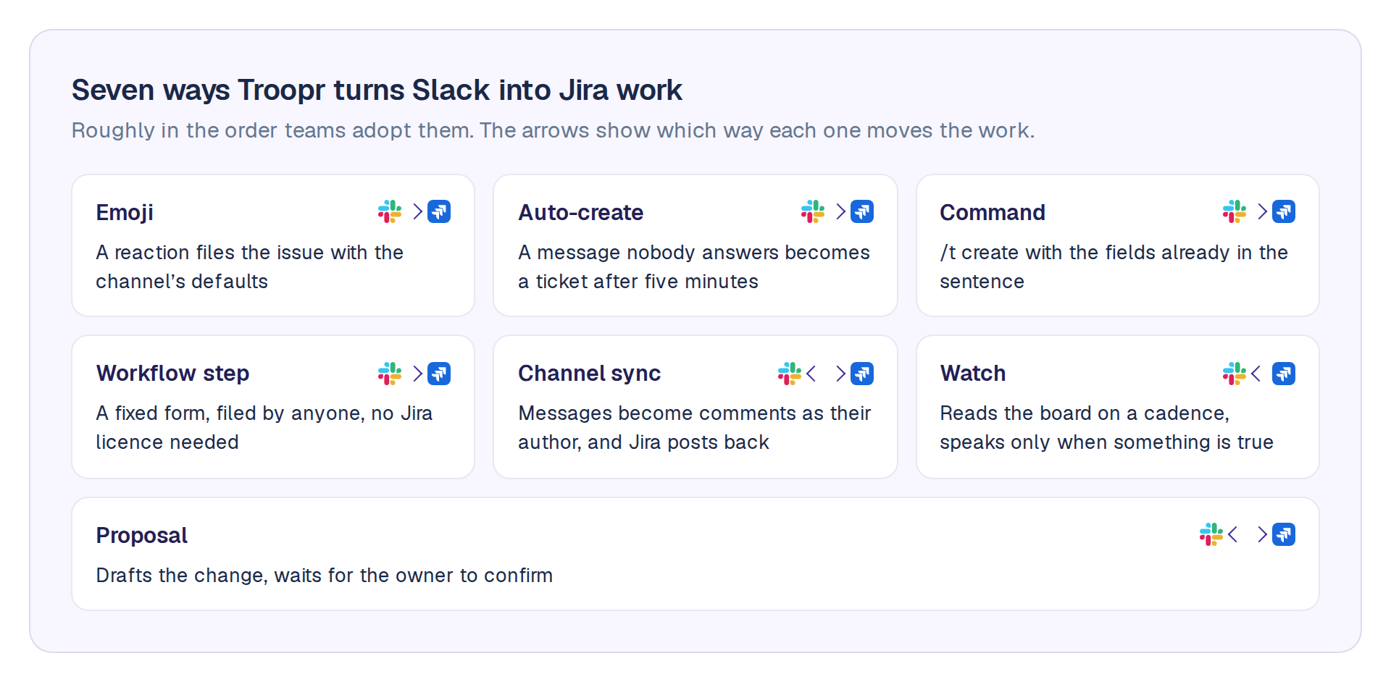Click the Slack icon on Emoji card
The width and height of the screenshot is (1391, 682).
390,211
